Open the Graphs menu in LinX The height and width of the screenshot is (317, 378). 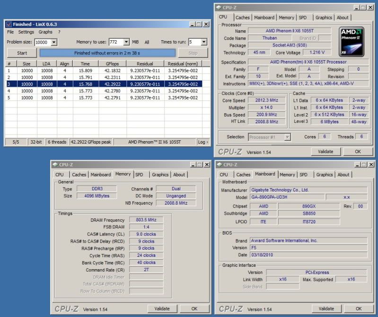[45, 32]
